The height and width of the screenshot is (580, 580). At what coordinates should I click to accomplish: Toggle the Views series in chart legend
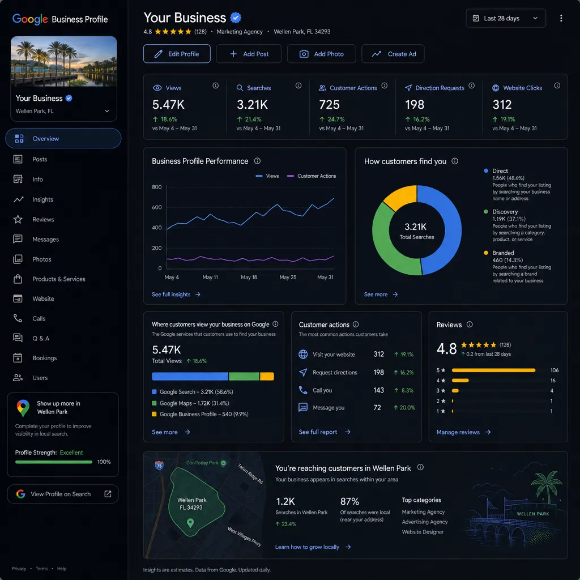pyautogui.click(x=267, y=176)
